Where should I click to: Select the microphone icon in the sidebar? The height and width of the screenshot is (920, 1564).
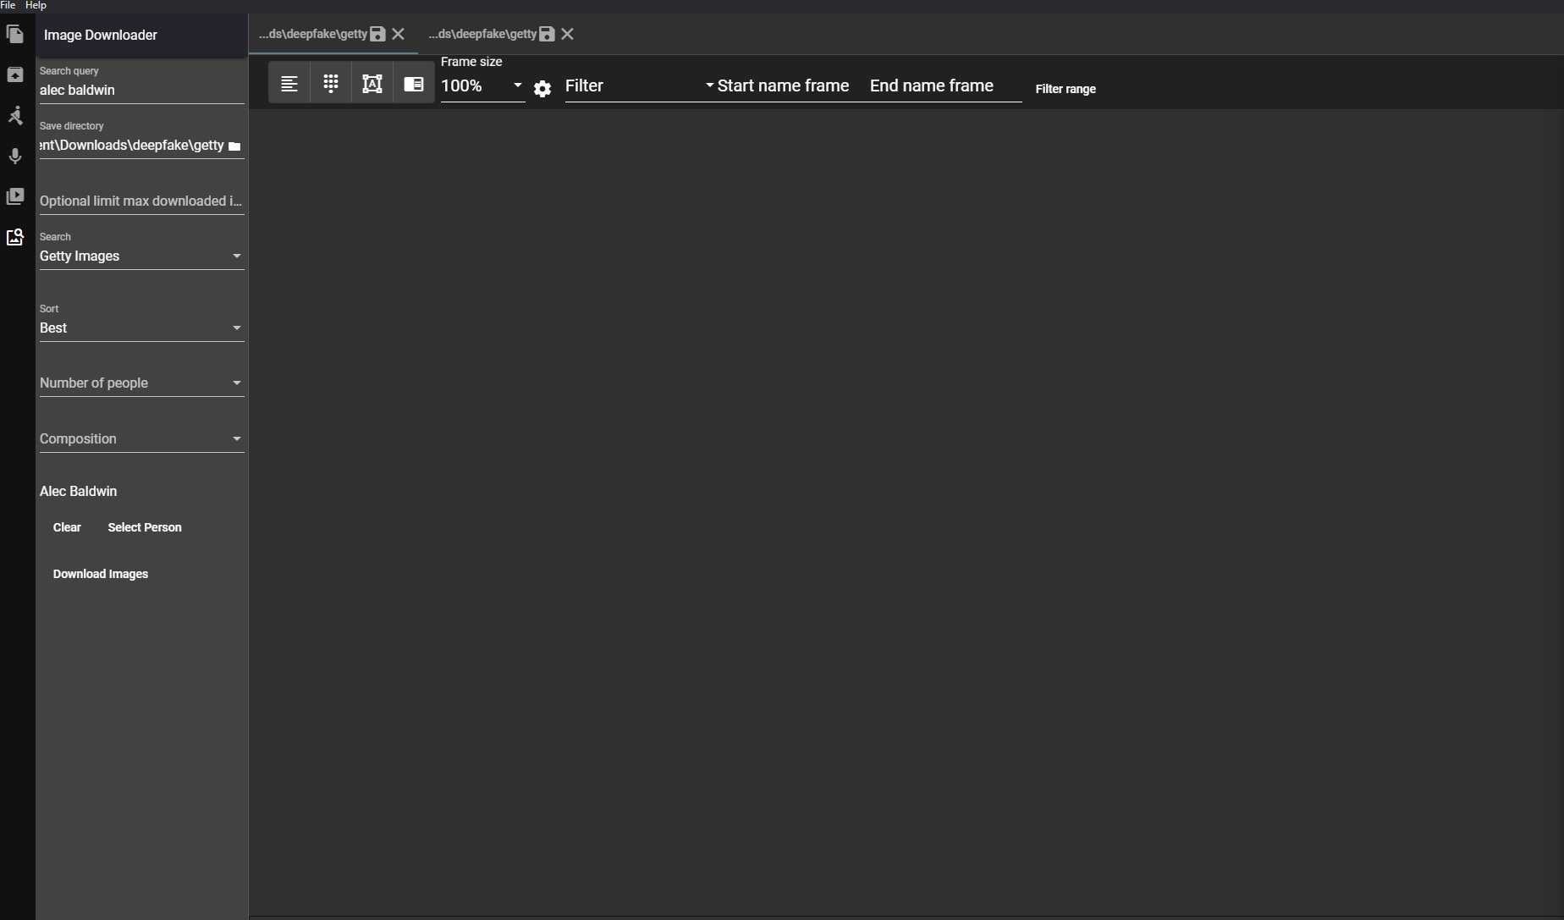[15, 157]
